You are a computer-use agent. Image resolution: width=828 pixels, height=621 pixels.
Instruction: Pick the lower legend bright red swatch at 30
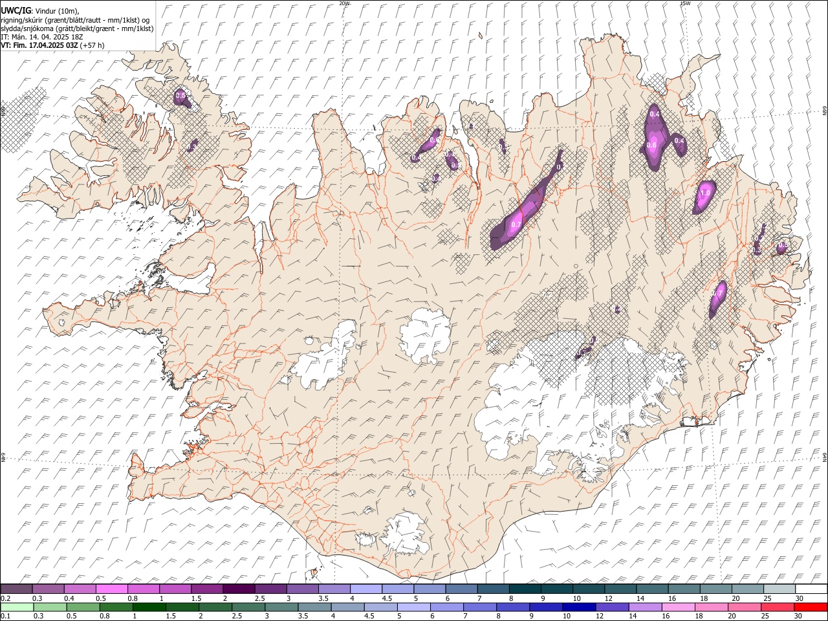point(810,607)
